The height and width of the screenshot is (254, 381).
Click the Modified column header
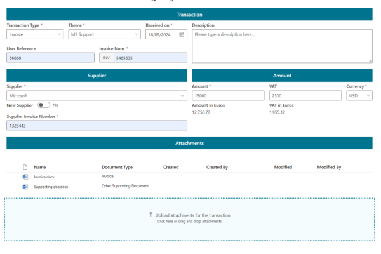click(283, 167)
